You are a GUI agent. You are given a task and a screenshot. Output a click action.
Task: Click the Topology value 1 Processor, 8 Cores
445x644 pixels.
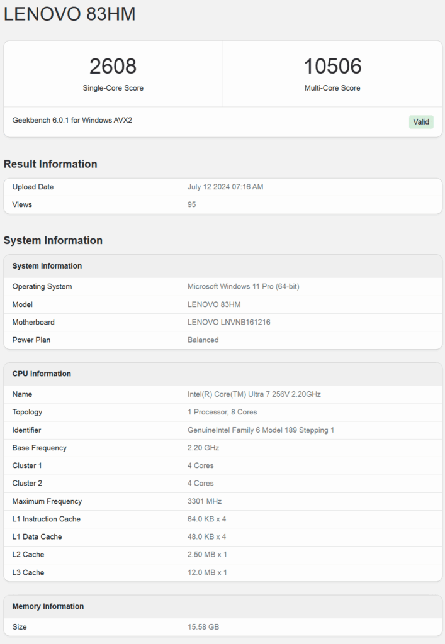point(222,412)
